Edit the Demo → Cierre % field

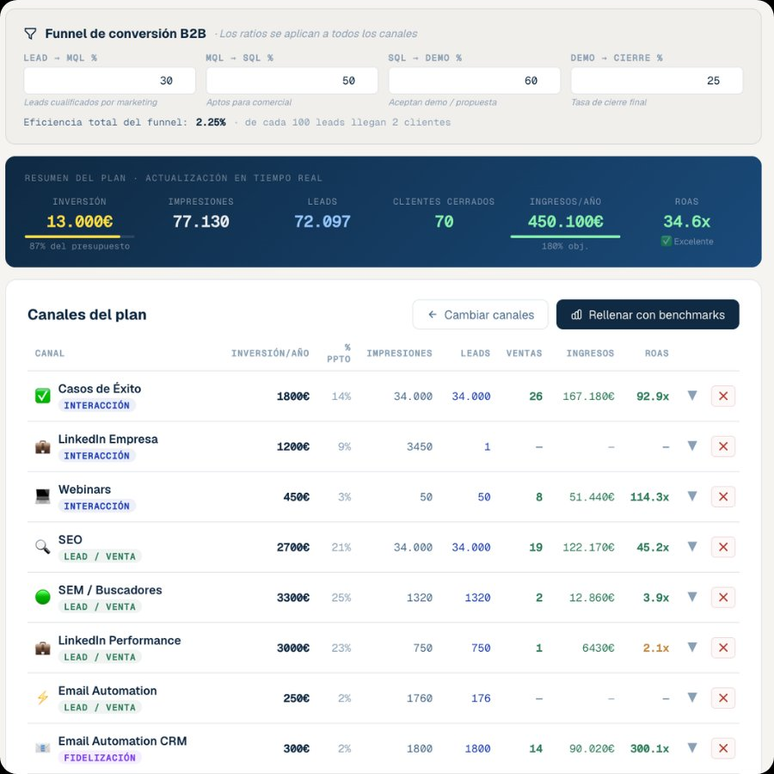pos(656,81)
